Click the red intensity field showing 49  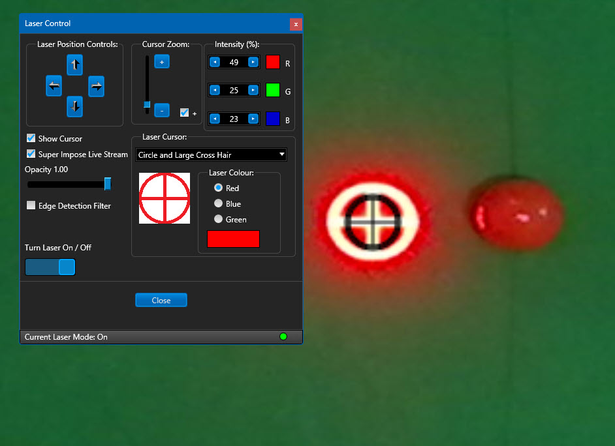click(x=234, y=62)
